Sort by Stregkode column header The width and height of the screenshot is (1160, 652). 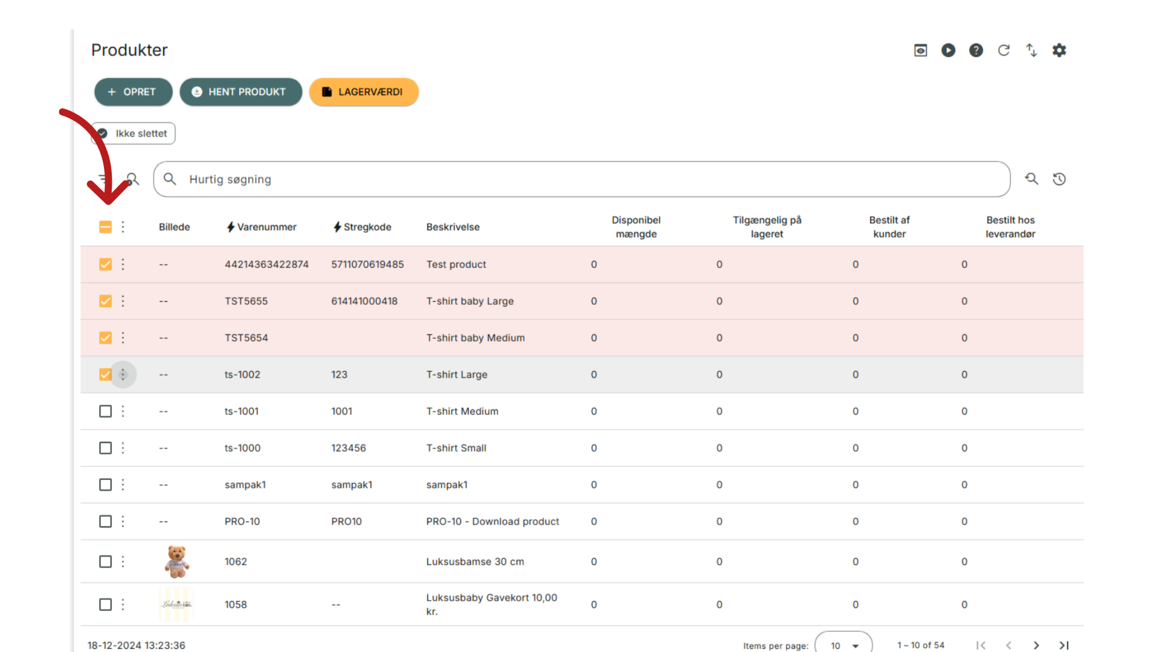(362, 227)
